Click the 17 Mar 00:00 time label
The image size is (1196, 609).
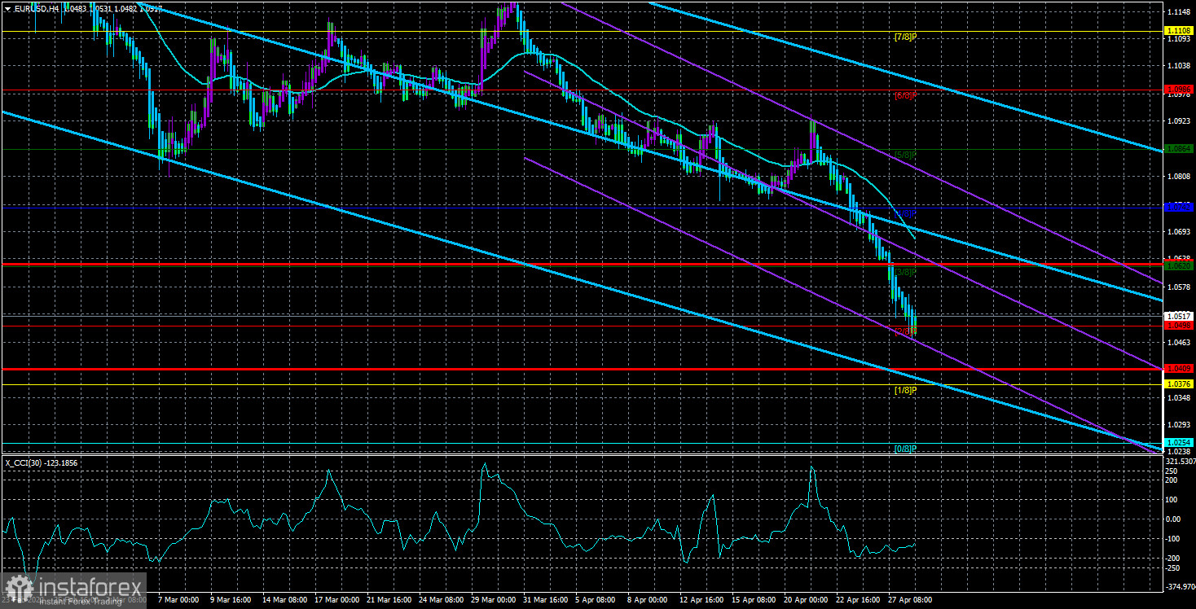(337, 599)
